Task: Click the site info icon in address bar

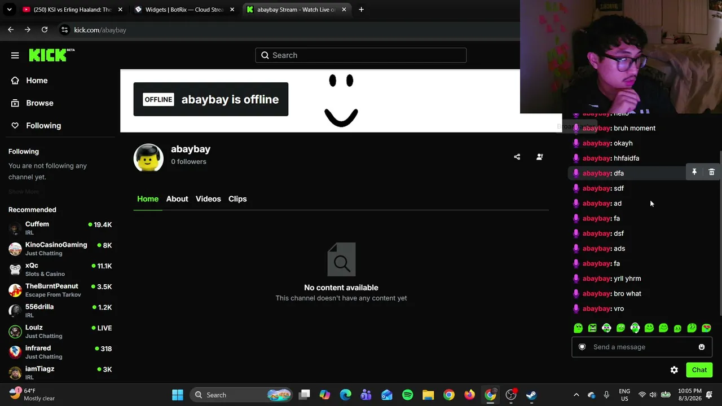Action: click(x=65, y=30)
